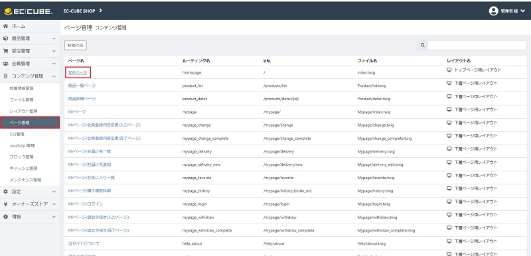Open the TOPページ link

(78, 73)
